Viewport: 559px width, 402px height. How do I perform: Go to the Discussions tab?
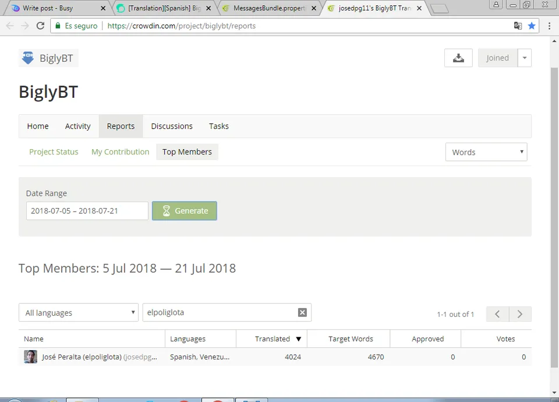coord(172,126)
